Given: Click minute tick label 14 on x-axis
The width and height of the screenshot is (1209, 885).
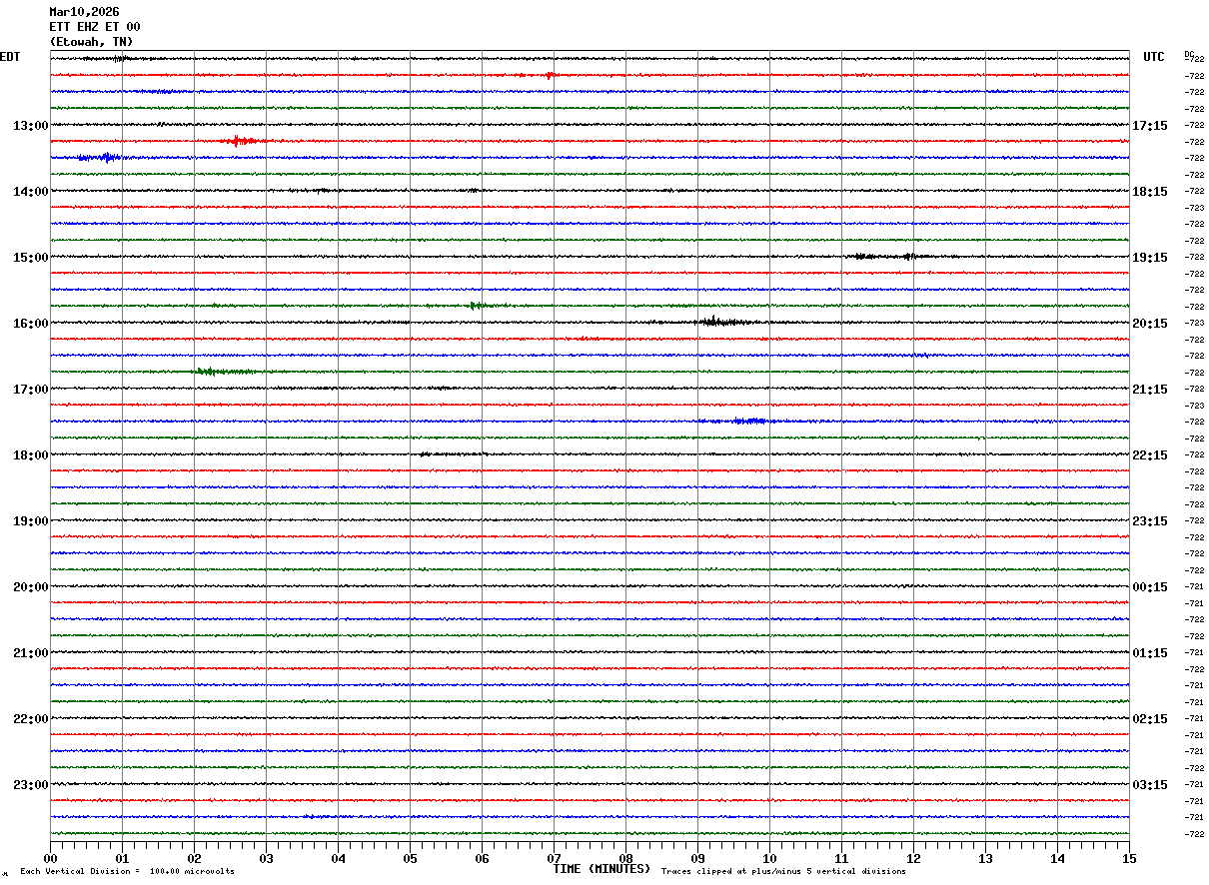Looking at the screenshot, I should (x=1057, y=858).
